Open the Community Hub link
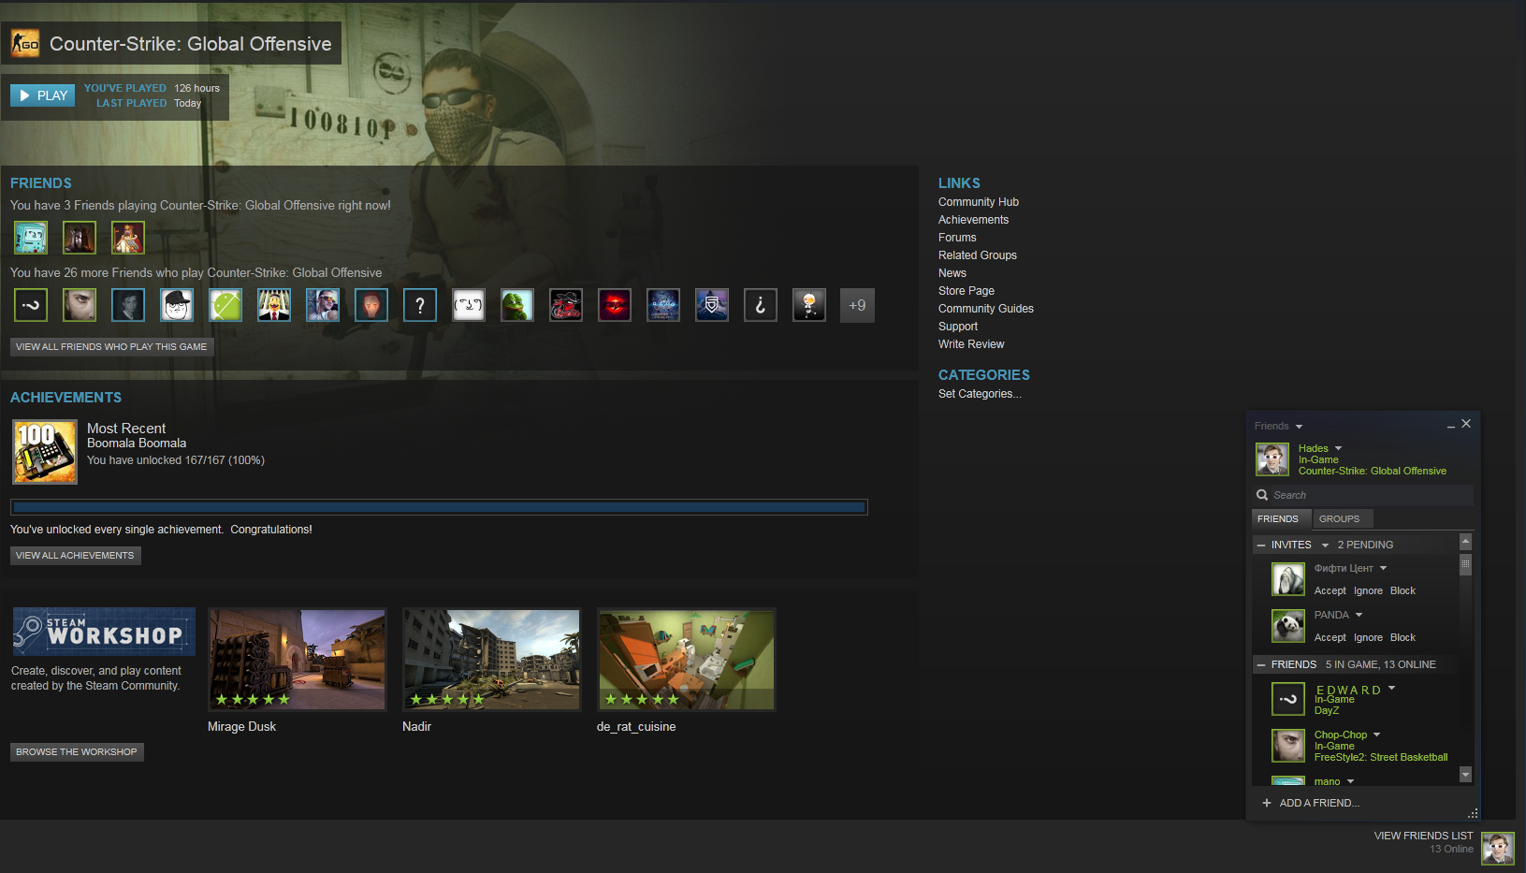Screen dimensions: 1526x873 click(979, 202)
